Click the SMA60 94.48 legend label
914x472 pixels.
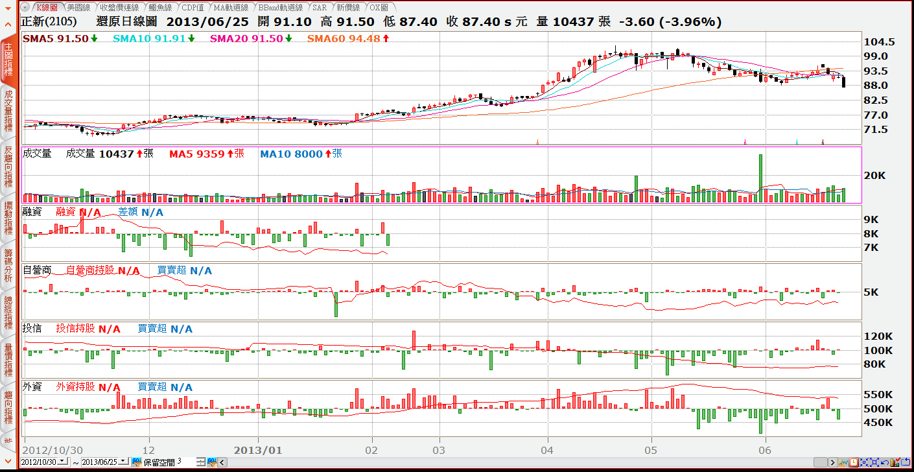[x=344, y=38]
